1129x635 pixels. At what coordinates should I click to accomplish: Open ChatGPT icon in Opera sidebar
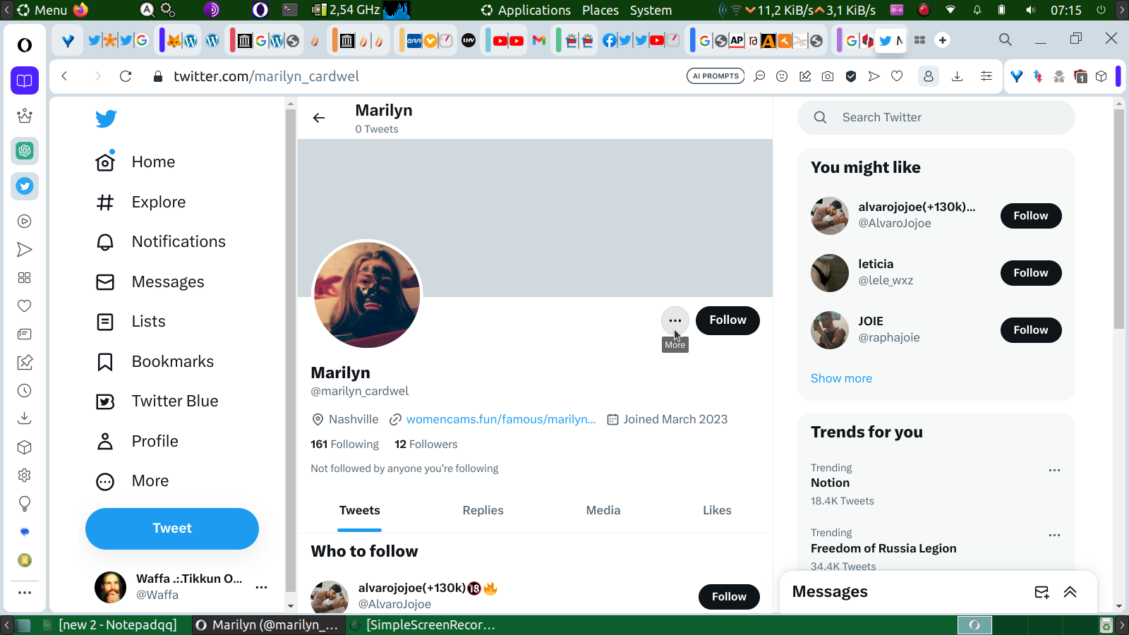pos(25,150)
